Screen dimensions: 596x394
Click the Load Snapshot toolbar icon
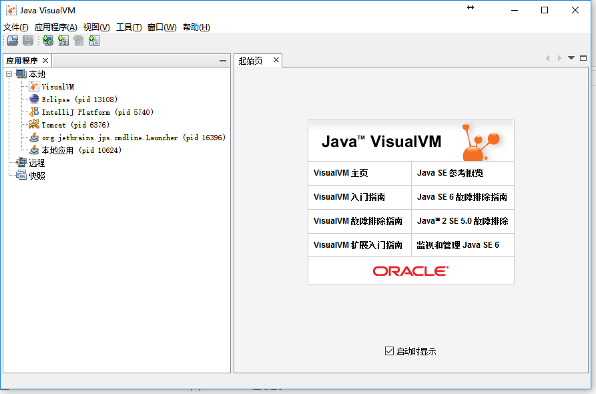(x=12, y=40)
